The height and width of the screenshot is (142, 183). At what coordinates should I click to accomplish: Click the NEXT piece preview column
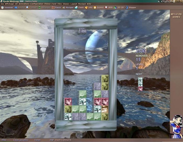[x=140, y=84]
